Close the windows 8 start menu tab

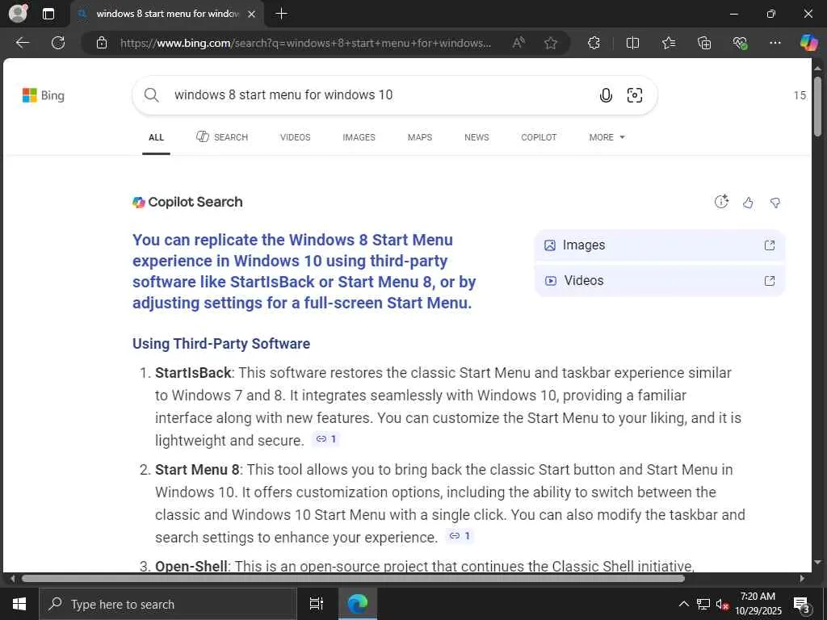252,15
